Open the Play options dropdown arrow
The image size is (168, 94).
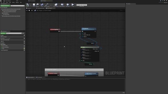(x=75, y=5)
